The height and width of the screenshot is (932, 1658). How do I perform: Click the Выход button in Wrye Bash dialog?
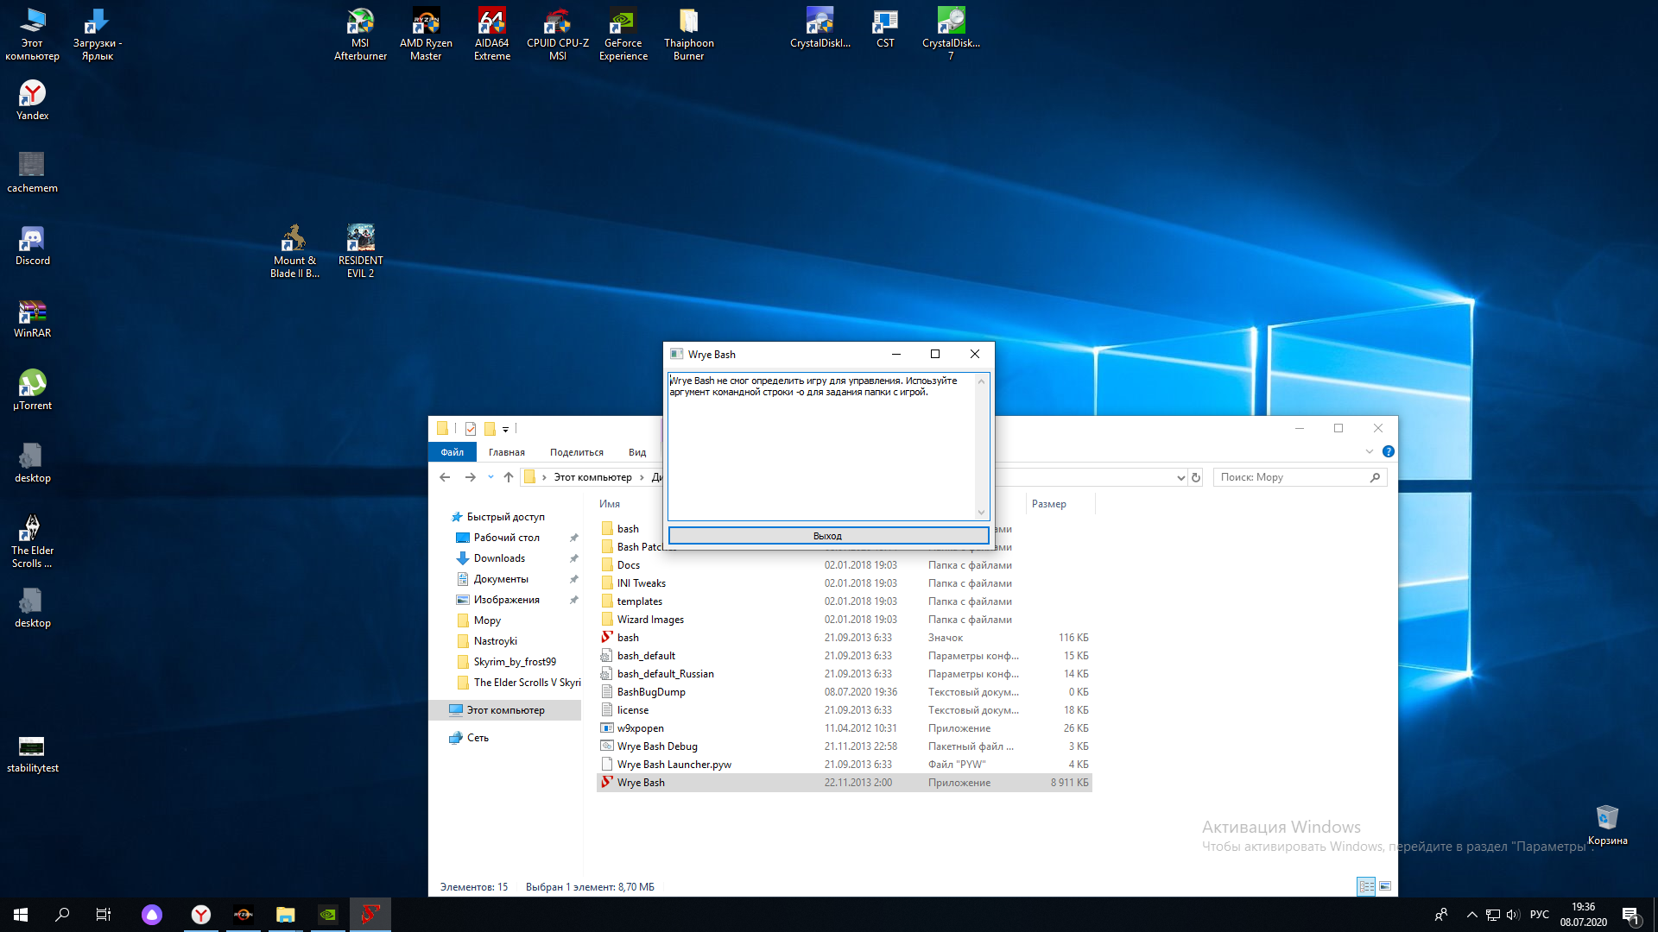tap(827, 536)
